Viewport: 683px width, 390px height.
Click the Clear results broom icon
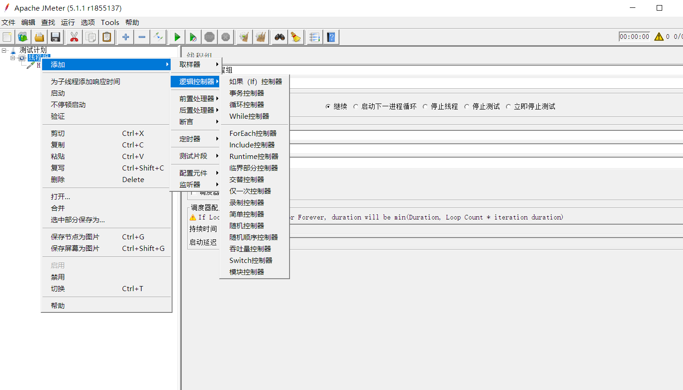(x=245, y=37)
